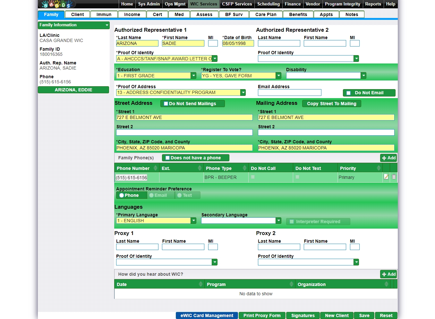Switch to the Care Plan tab
Screen dimensions: 435x319
click(x=266, y=14)
